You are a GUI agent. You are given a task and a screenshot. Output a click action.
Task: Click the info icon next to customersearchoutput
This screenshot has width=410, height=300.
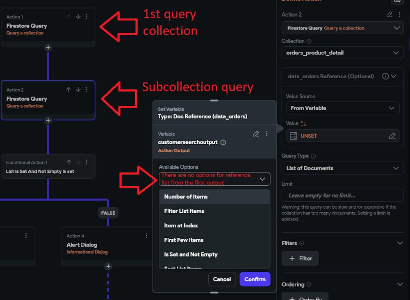click(223, 143)
